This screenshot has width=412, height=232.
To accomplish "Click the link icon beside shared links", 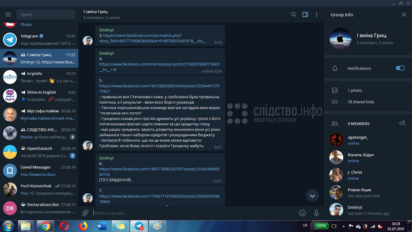I will (x=335, y=102).
